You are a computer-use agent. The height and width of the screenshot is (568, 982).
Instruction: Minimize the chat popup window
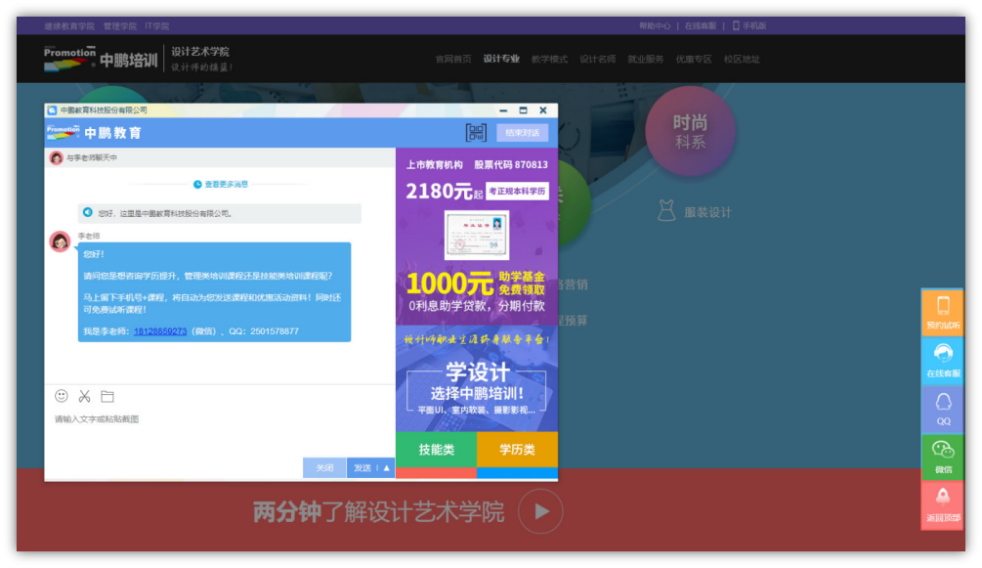coord(503,110)
